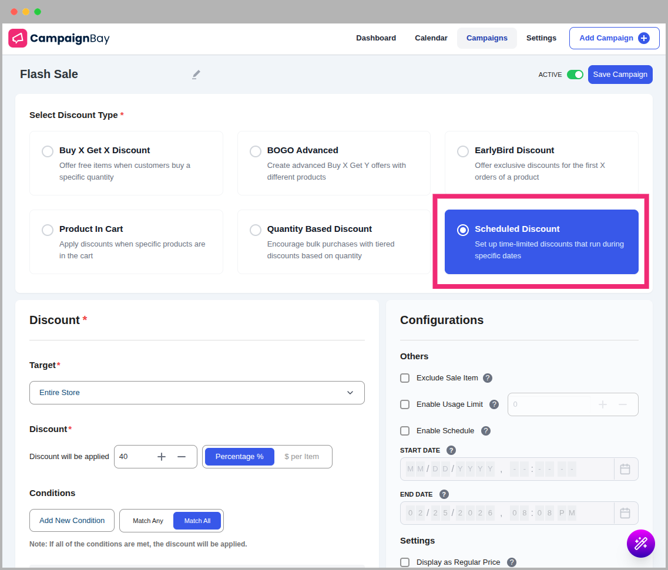Select the BOGO Advanced radio option
This screenshot has height=570, width=668.
pos(256,151)
